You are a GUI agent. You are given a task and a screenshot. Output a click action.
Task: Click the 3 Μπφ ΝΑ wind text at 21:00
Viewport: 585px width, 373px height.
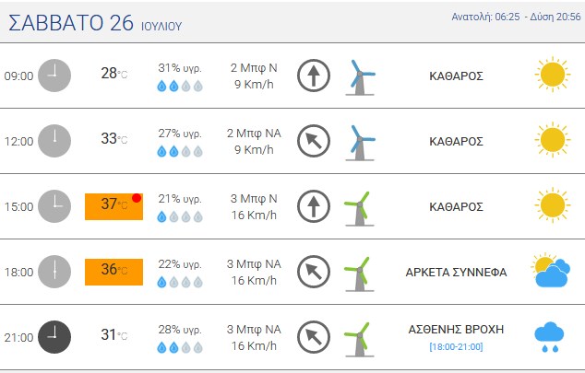(254, 330)
